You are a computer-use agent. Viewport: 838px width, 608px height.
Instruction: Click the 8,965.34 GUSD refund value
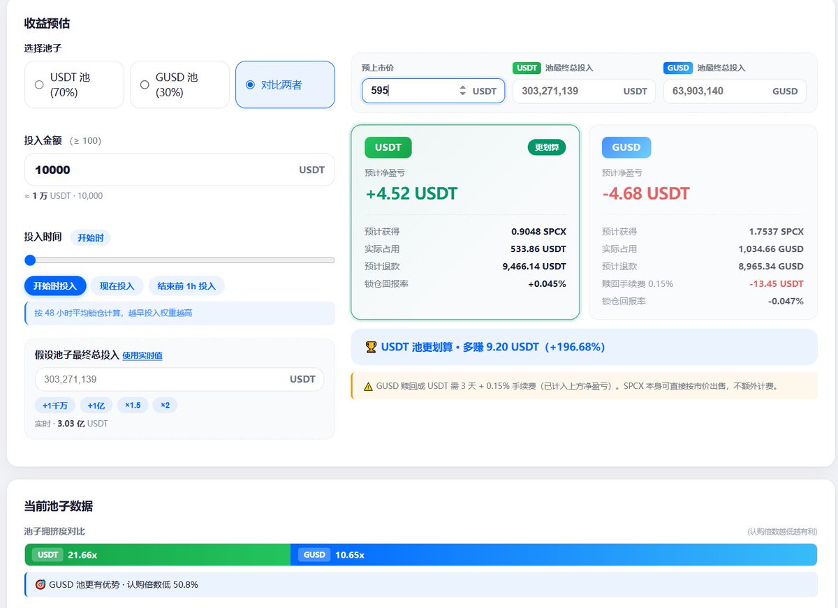771,267
